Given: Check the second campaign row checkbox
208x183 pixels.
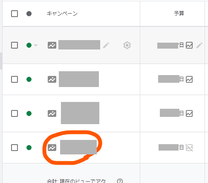Looking at the screenshot, I should [14, 79].
